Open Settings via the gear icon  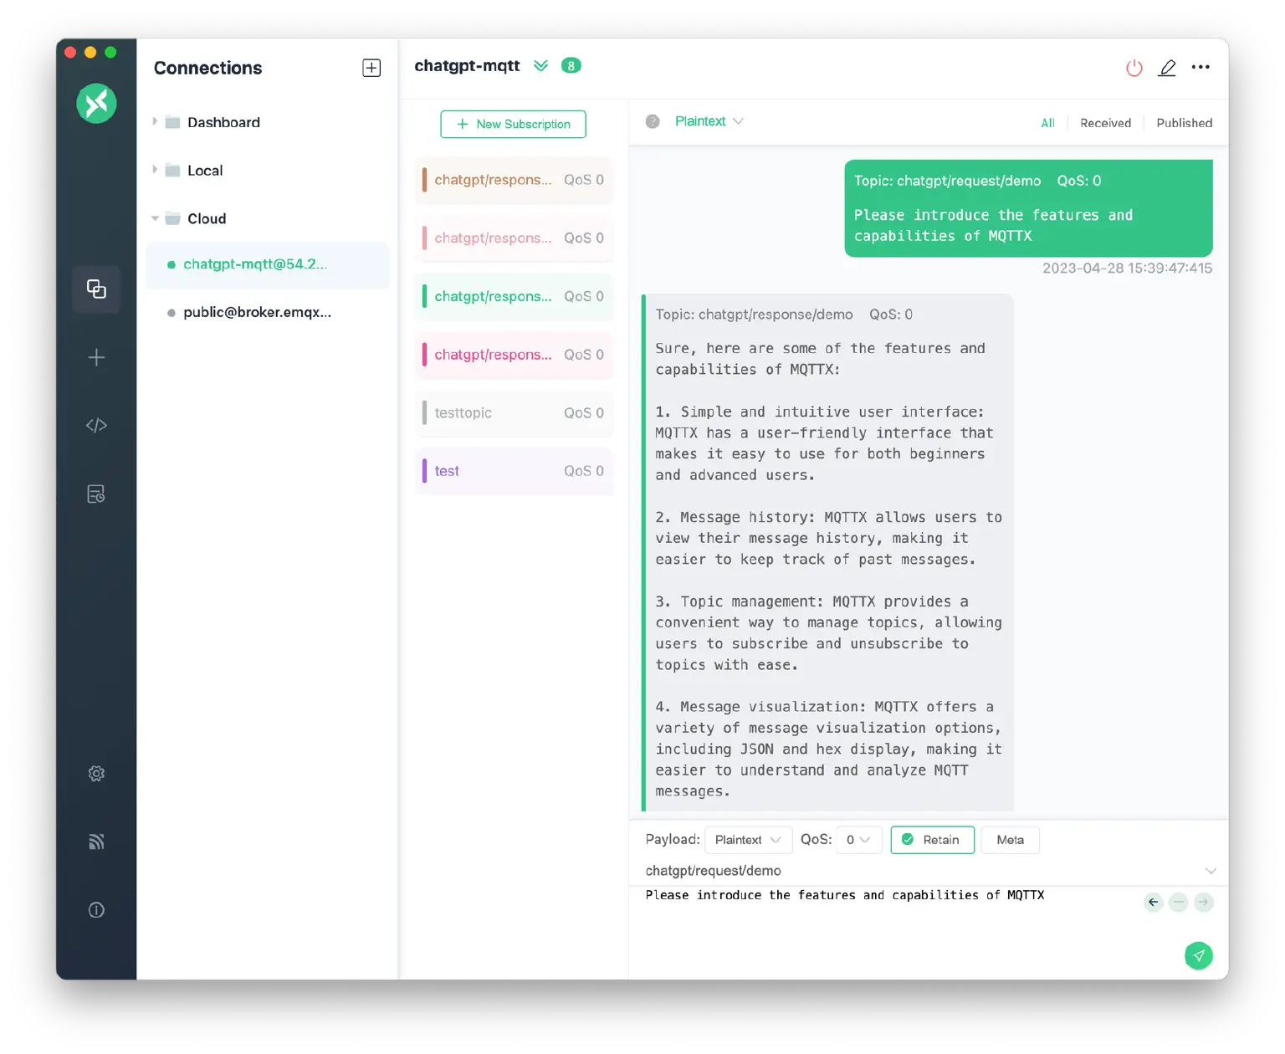pyautogui.click(x=96, y=773)
